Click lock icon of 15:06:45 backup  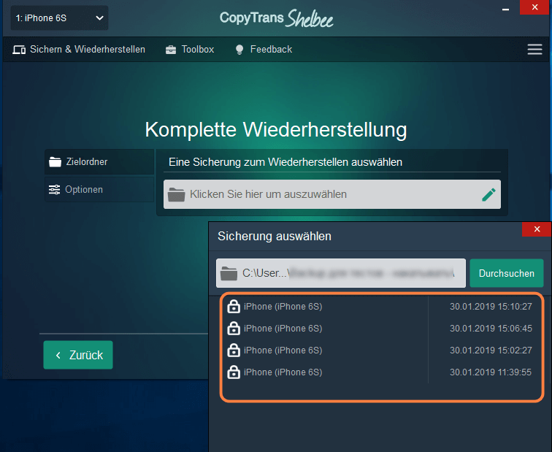click(234, 328)
